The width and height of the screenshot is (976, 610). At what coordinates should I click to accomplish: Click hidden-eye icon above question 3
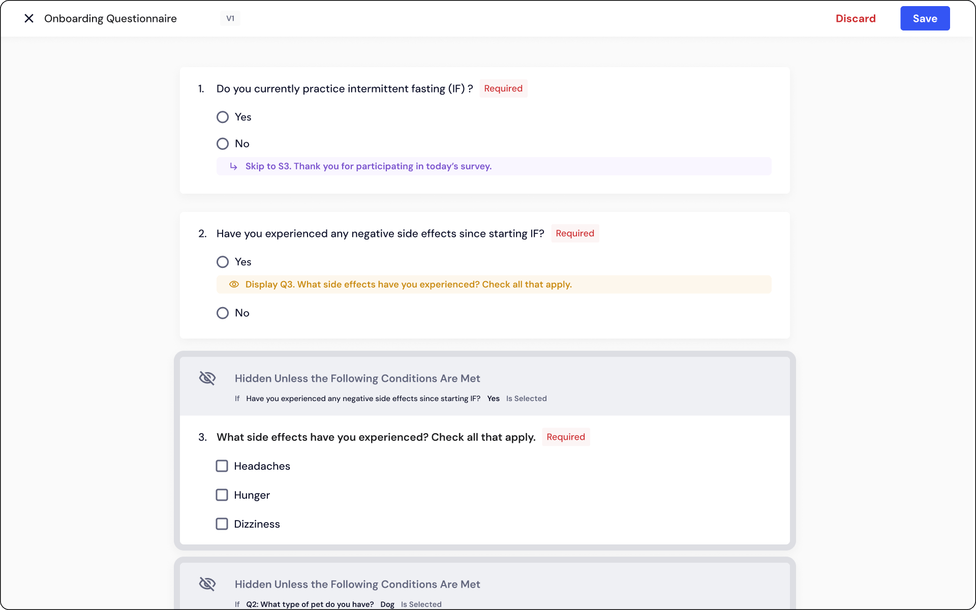tap(207, 378)
